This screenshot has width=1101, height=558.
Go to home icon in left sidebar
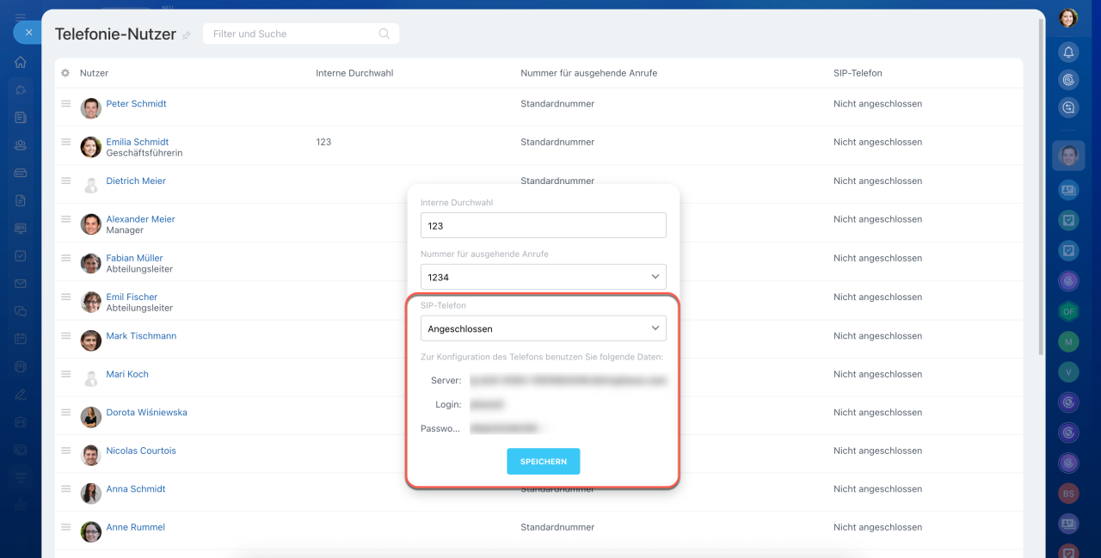pyautogui.click(x=21, y=62)
